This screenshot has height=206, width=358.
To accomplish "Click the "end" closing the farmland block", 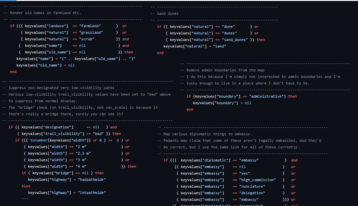I will click(13, 72).
